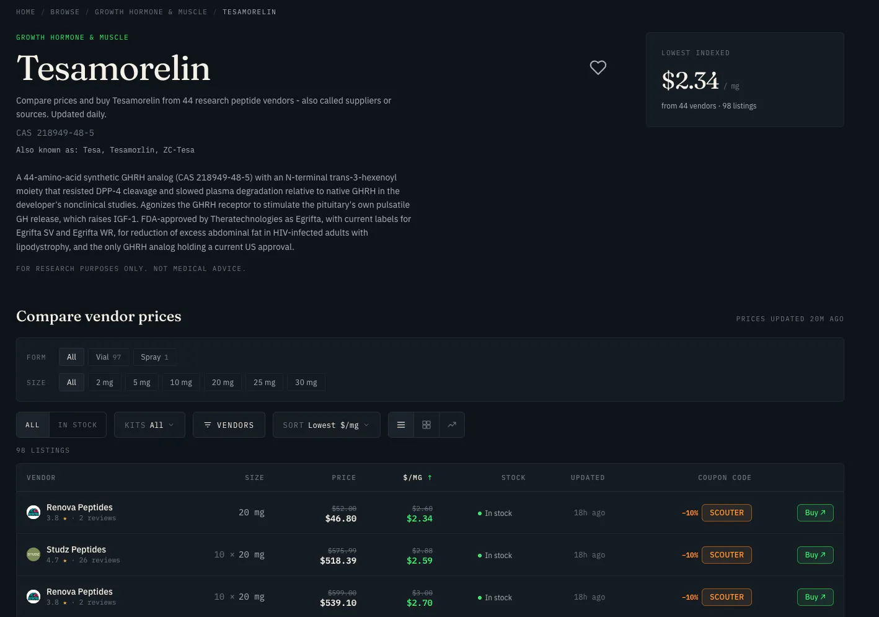Open the Kits All dropdown
Image resolution: width=879 pixels, height=617 pixels.
[x=149, y=425]
